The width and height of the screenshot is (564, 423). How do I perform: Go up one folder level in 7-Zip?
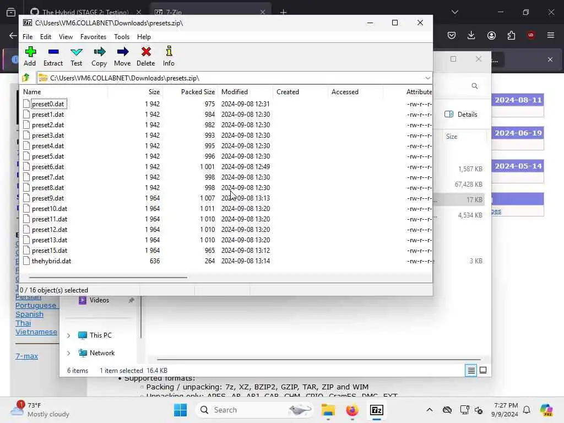(26, 78)
